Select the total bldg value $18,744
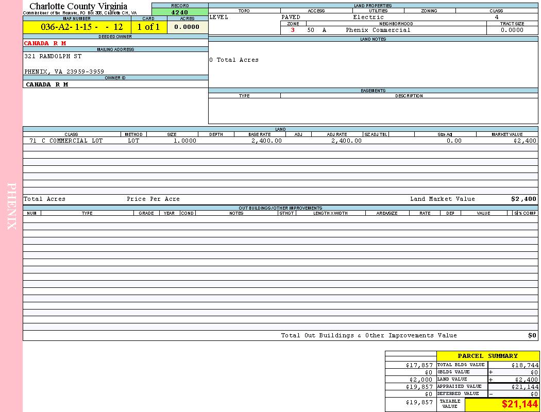 (x=525, y=365)
